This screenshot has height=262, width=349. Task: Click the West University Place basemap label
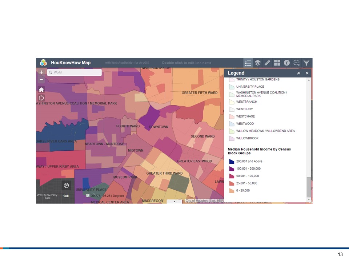[x=47, y=196]
